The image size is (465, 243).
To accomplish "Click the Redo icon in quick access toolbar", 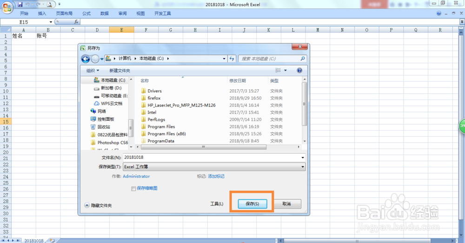I will (39, 5).
